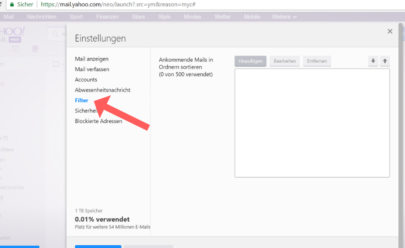Expand the Weitere dropdown in the top bar
Image resolution: width=405 pixels, height=248 pixels.
point(284,17)
